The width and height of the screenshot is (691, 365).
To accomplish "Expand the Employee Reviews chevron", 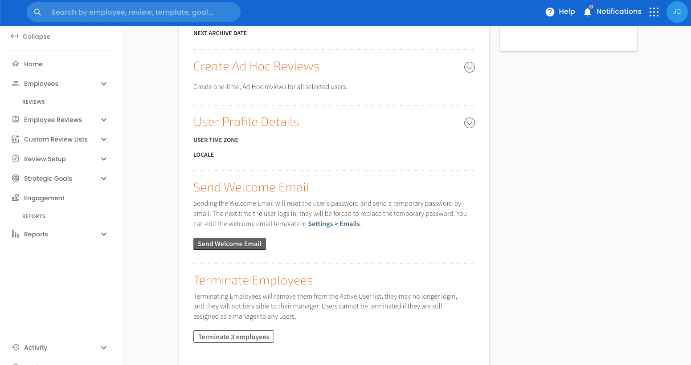I will tap(104, 120).
